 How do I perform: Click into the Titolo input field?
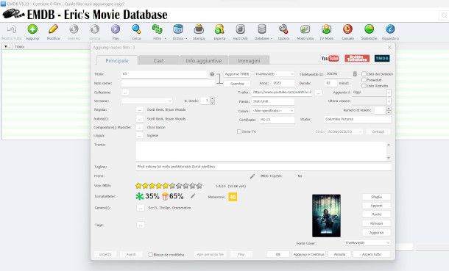point(164,74)
